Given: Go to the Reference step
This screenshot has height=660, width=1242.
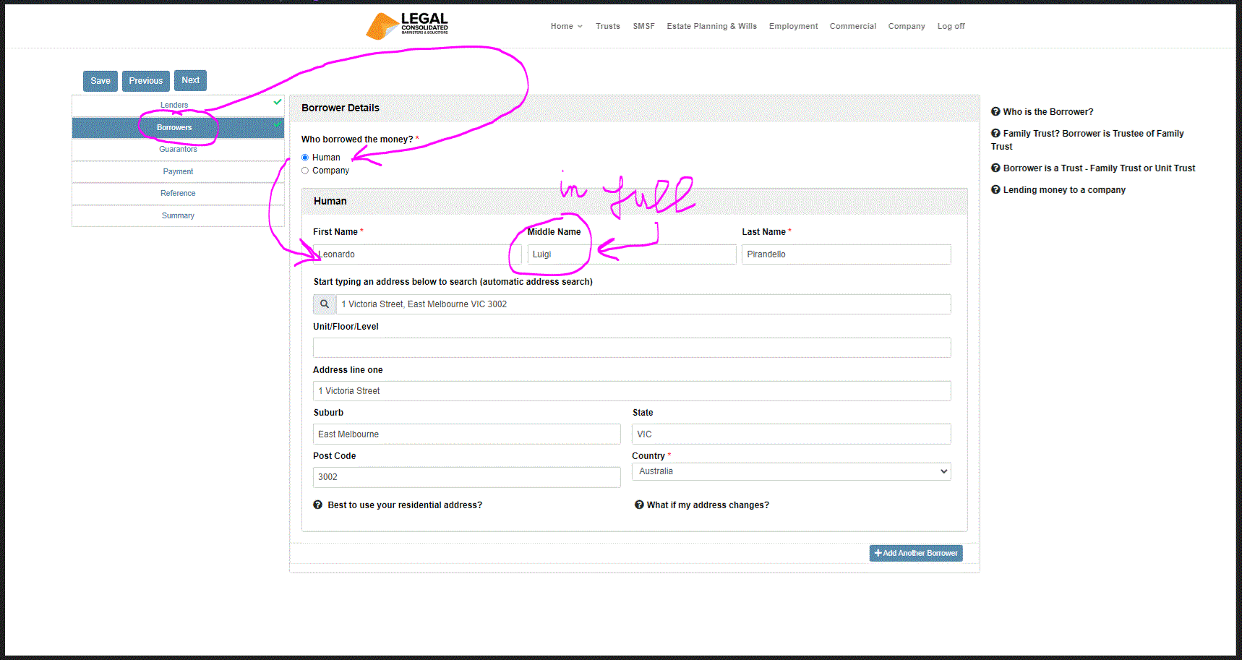Looking at the screenshot, I should pos(178,193).
